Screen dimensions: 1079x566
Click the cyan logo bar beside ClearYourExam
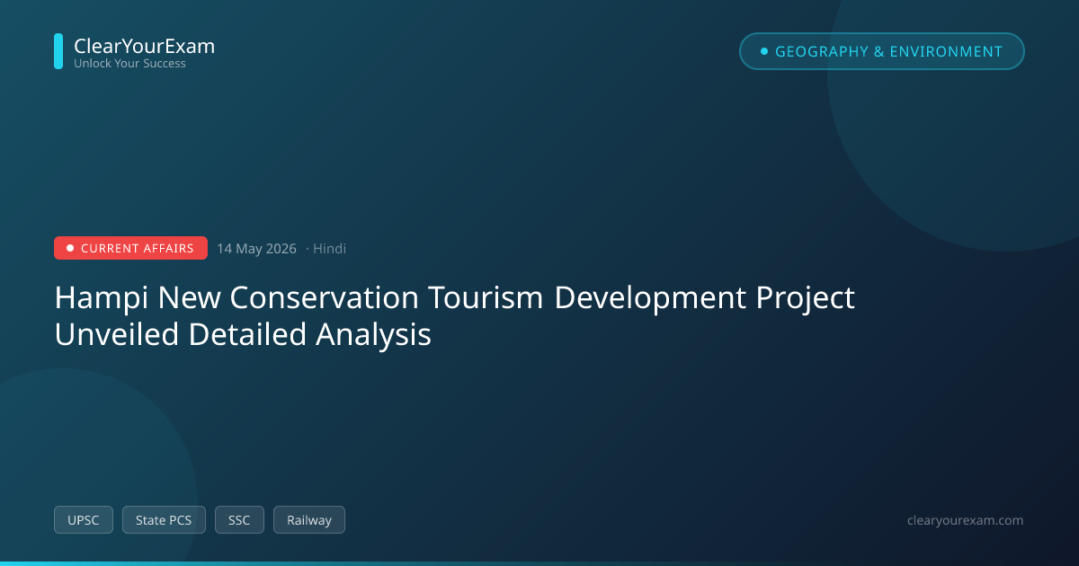(x=58, y=51)
